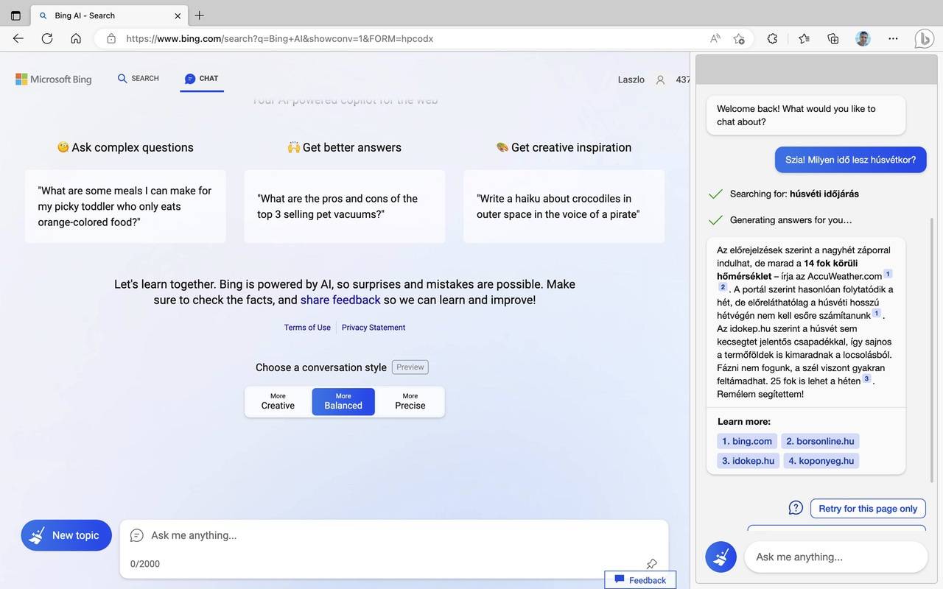
Task: Switch to the SEARCH tab
Action: tap(139, 79)
